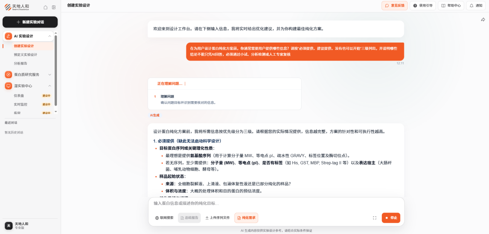The height and width of the screenshot is (234, 489).
Task: Click the welcome message 欢迎来到设计工作台
Action: [x=276, y=29]
